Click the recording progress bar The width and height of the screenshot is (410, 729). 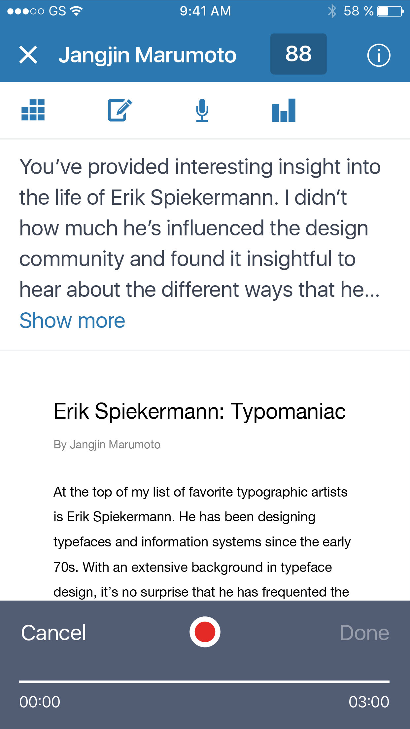(x=204, y=681)
